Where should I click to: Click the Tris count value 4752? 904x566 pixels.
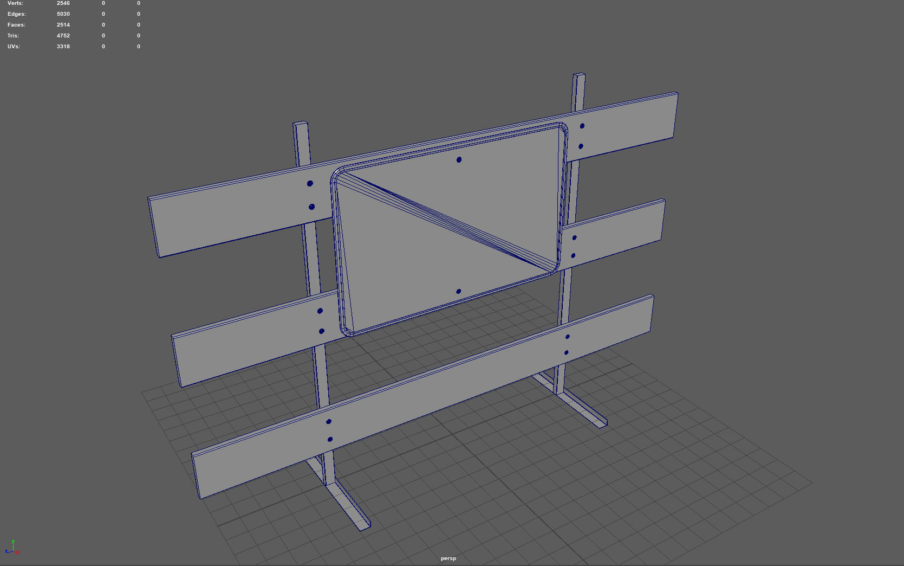pyautogui.click(x=63, y=36)
